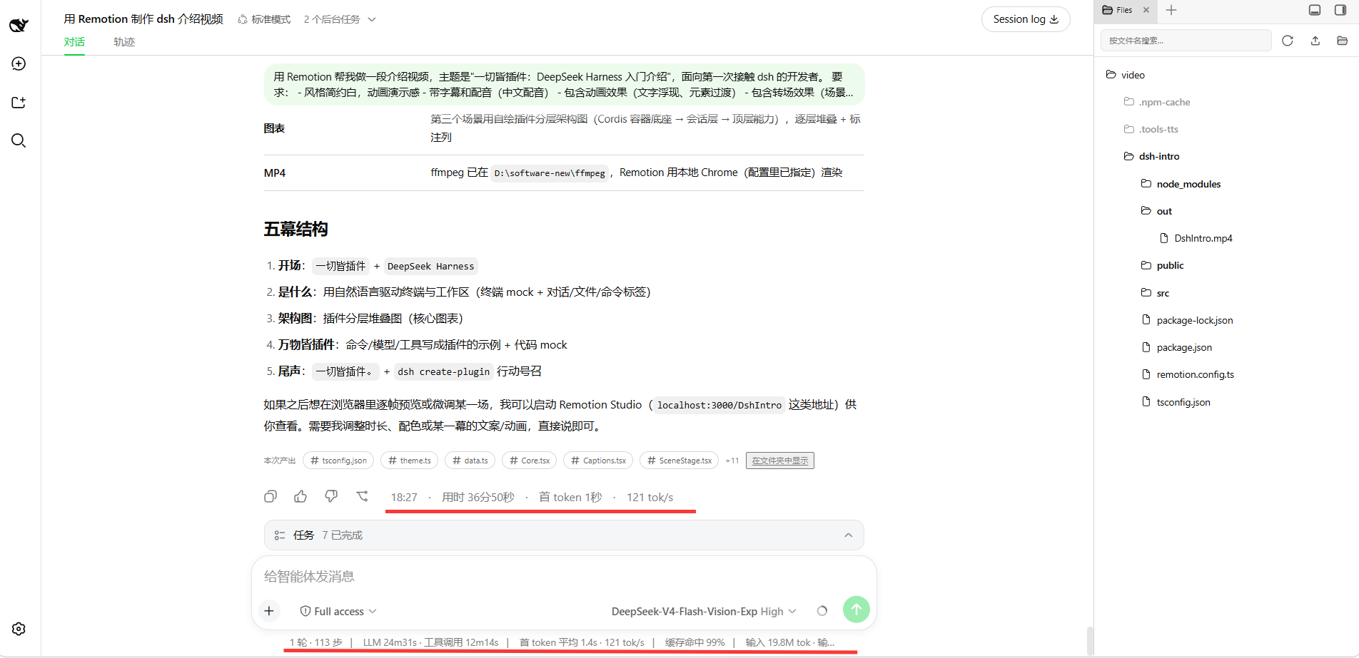This screenshot has width=1359, height=658.
Task: Collapse the 任务 7 已完成 panel
Action: click(564, 535)
